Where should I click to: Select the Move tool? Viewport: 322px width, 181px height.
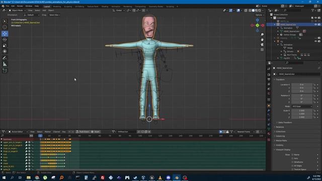click(5, 34)
